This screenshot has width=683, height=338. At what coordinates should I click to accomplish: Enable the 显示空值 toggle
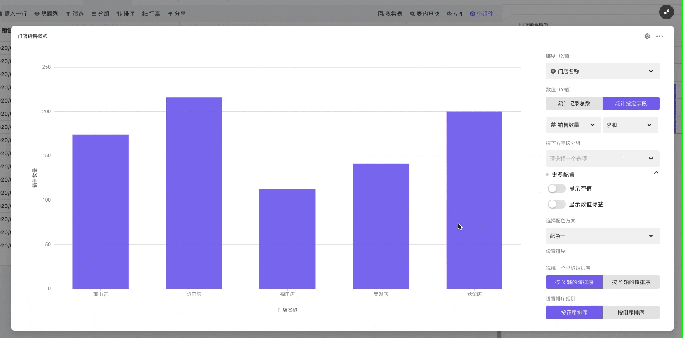556,189
